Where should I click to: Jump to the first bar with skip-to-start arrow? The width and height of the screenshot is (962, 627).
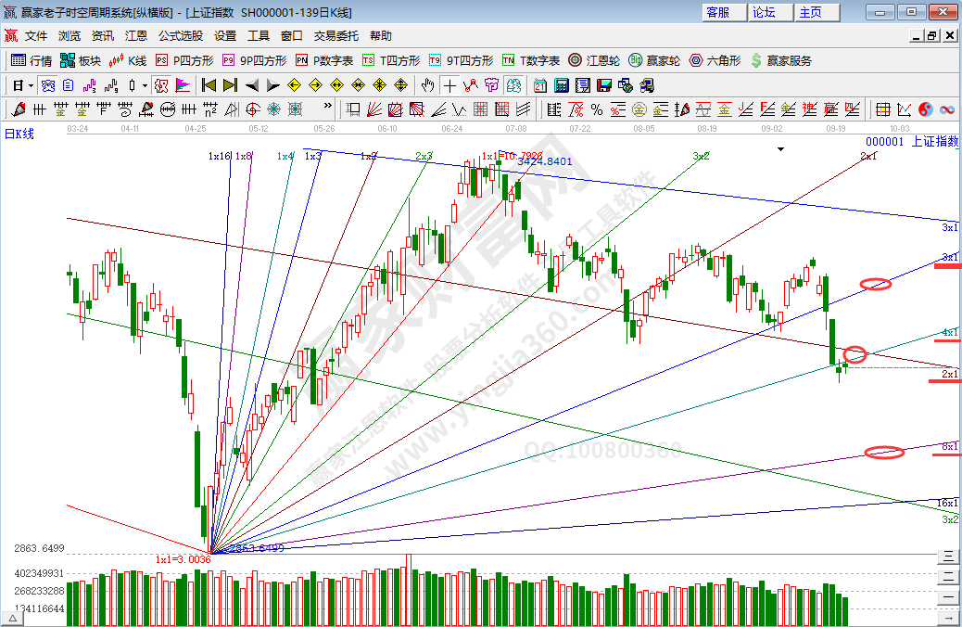point(209,85)
